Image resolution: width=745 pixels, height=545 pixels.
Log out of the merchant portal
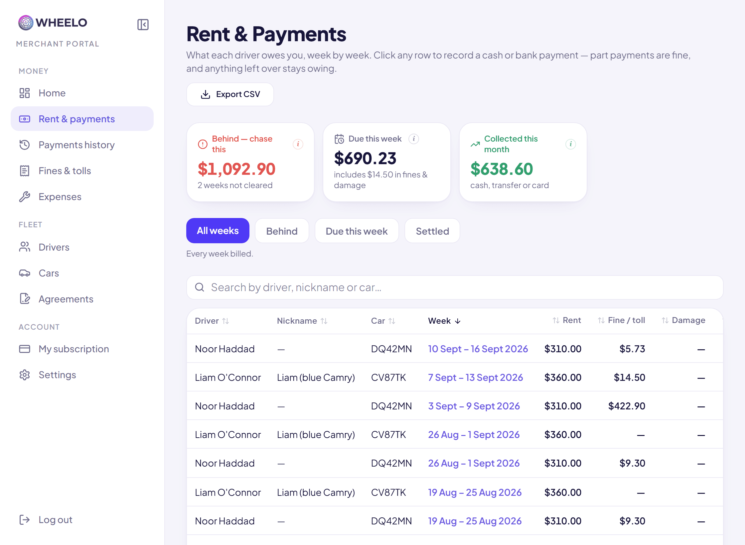click(x=82, y=520)
